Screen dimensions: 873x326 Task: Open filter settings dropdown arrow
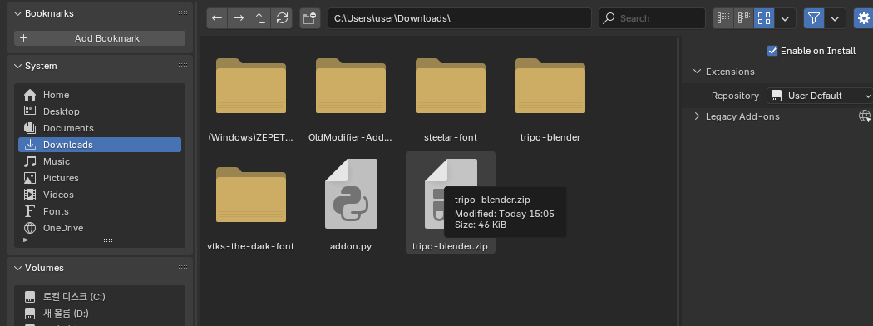(835, 18)
